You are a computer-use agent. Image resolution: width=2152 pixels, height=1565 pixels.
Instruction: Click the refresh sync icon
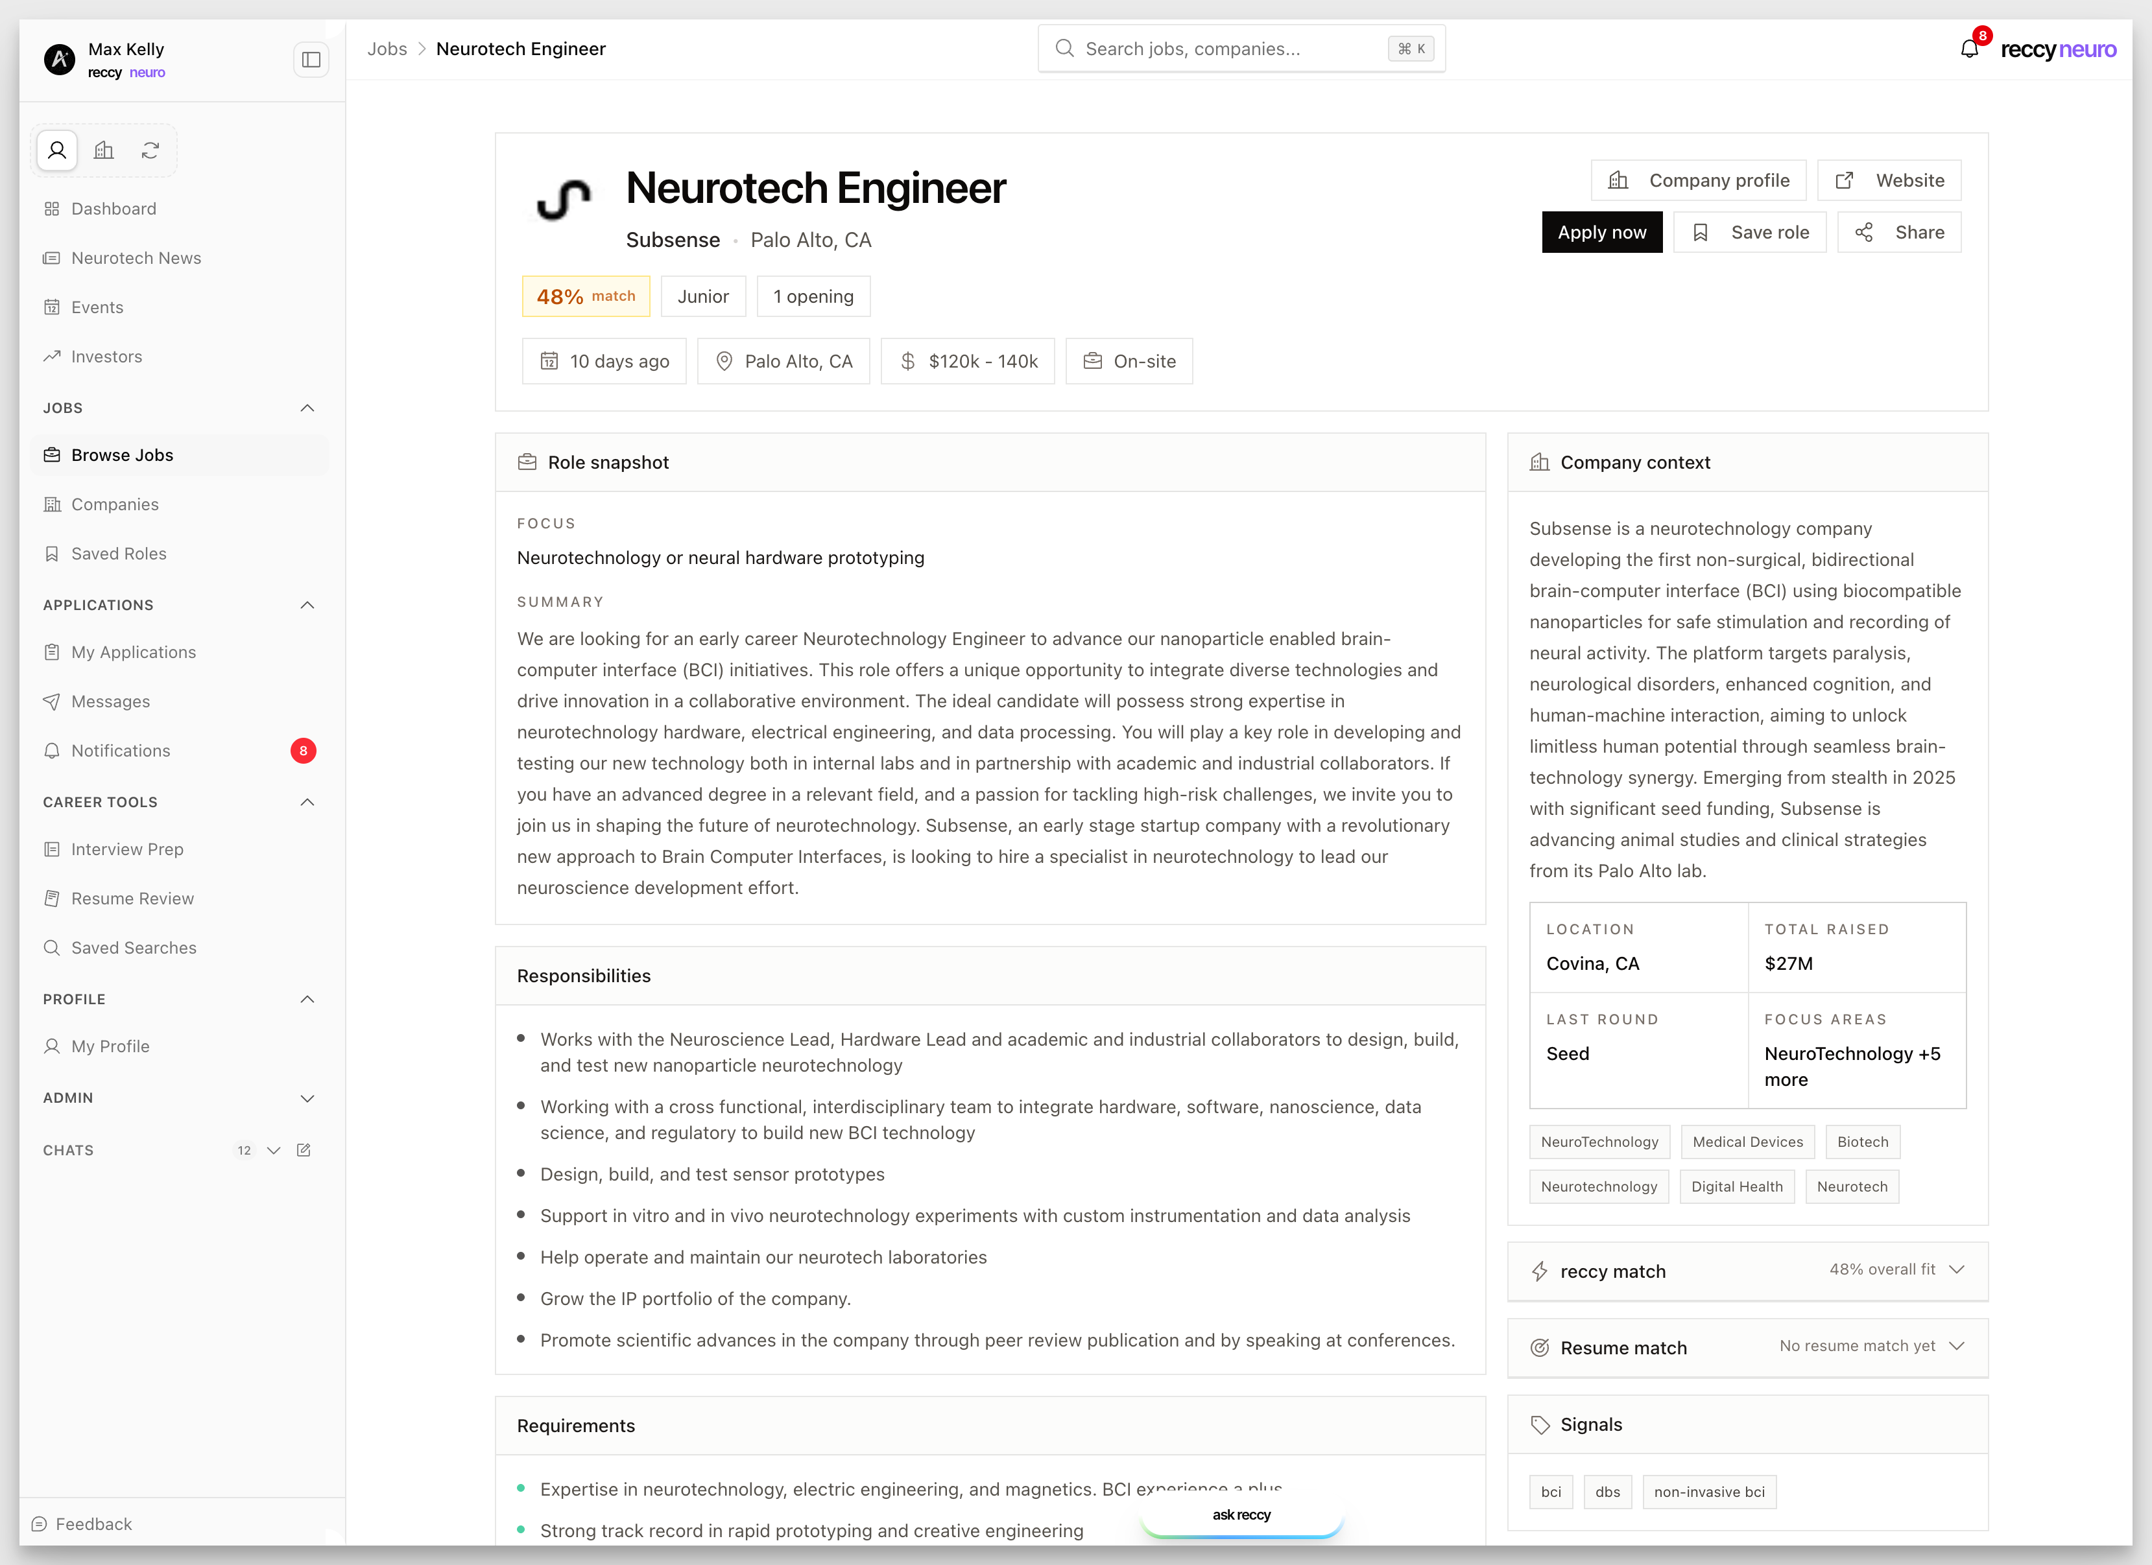tap(150, 150)
